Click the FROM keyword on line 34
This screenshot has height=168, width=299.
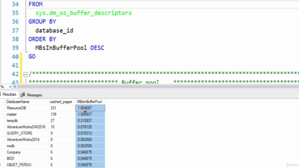[36, 4]
